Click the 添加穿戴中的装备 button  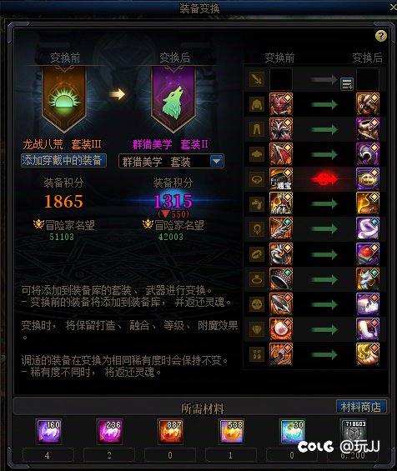coord(63,160)
